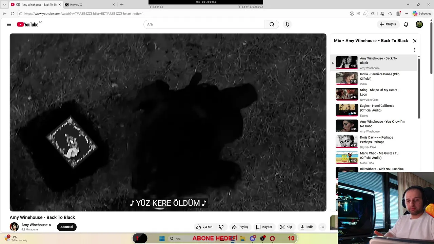Click the YouTube search magnifier button

tap(272, 24)
